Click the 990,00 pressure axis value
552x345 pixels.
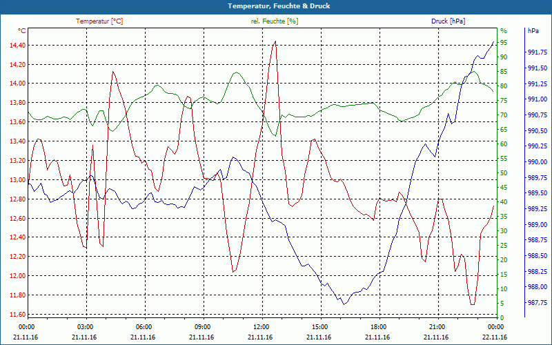[538, 162]
